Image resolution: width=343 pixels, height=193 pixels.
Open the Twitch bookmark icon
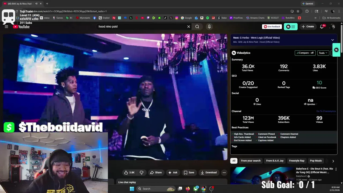[148, 18]
